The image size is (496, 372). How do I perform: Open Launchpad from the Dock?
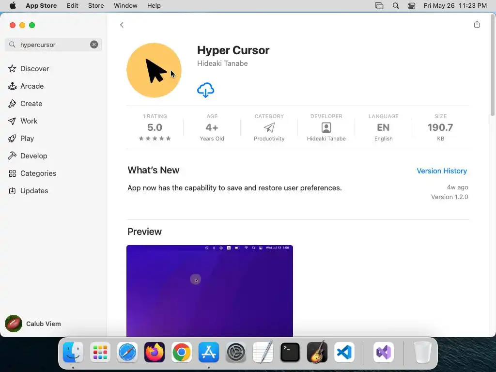click(x=100, y=352)
